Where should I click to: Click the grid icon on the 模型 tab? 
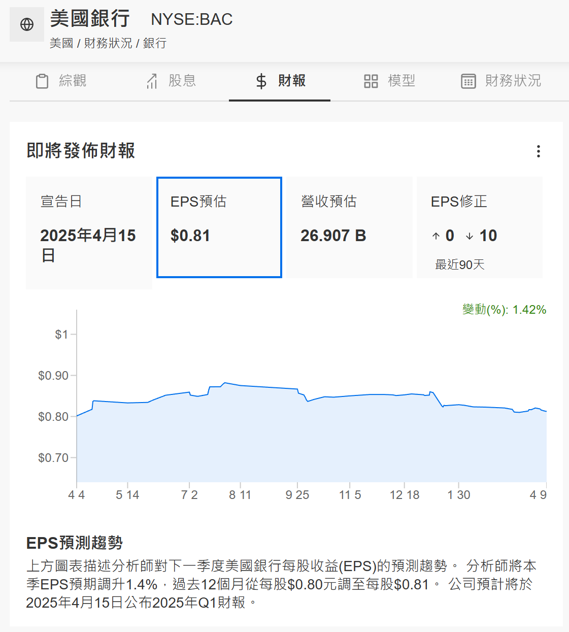[371, 81]
